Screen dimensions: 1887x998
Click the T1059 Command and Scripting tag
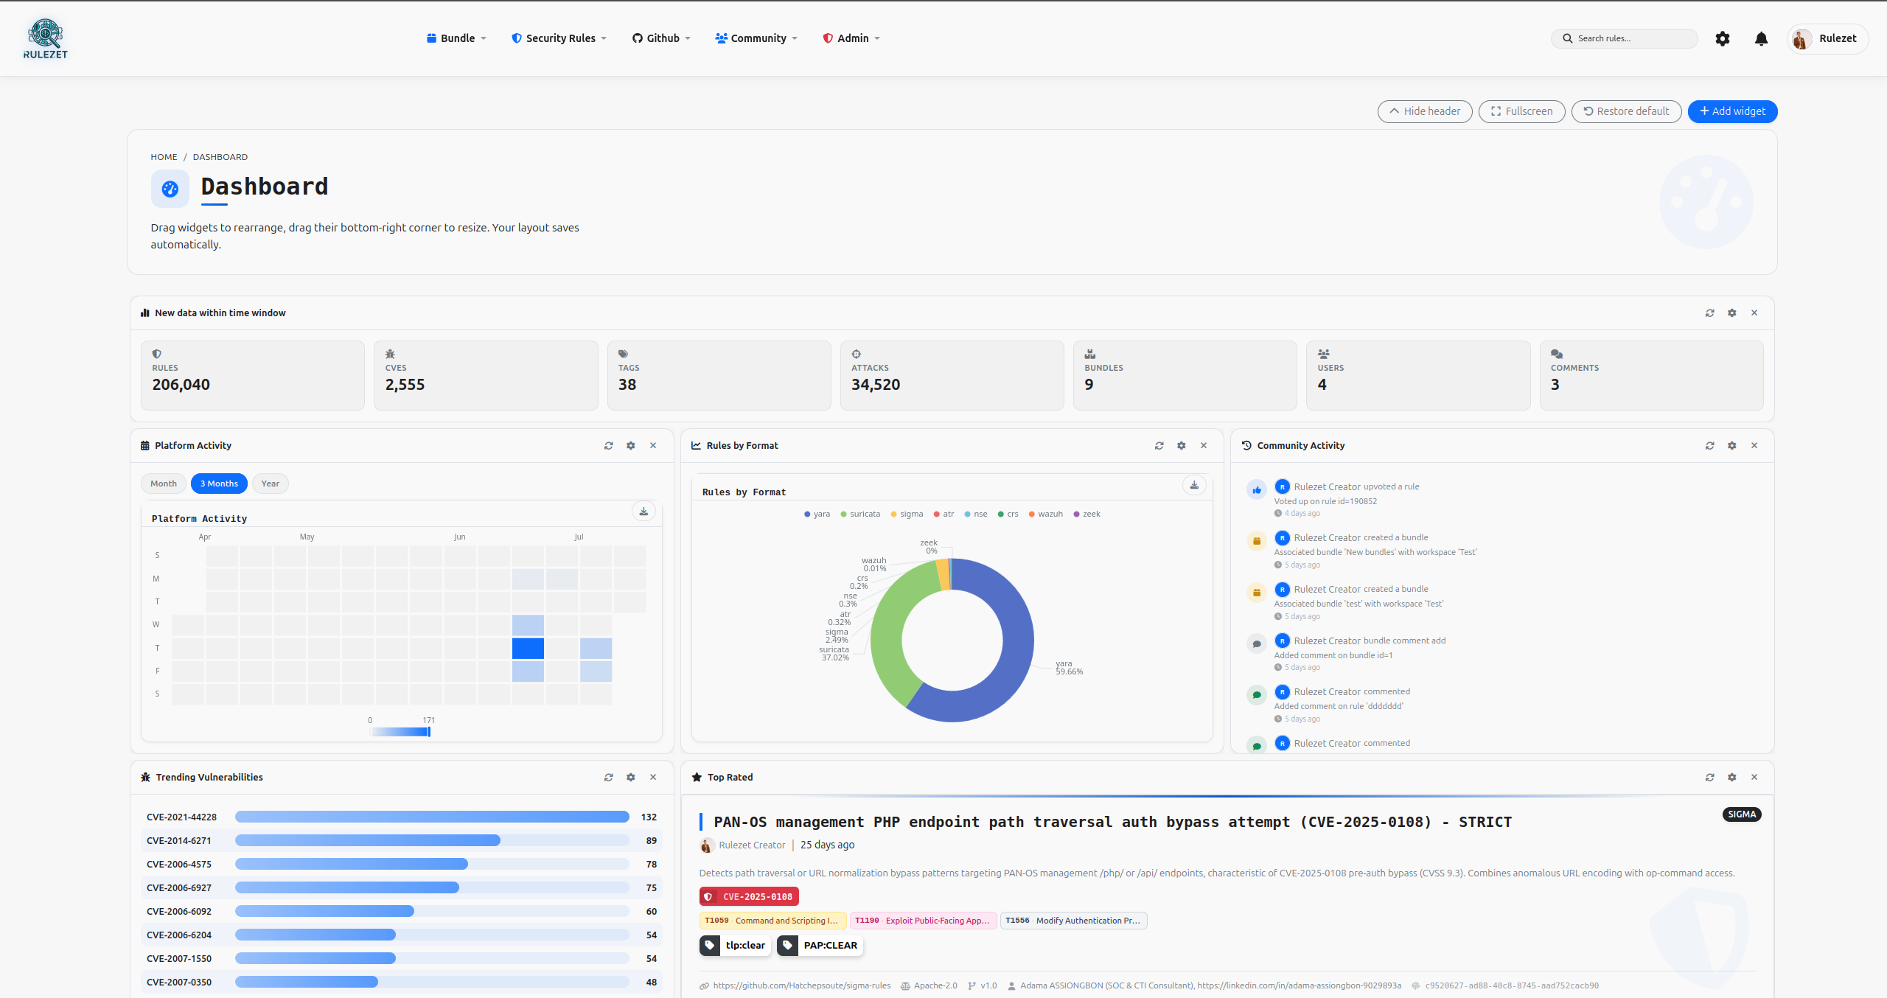coord(772,921)
